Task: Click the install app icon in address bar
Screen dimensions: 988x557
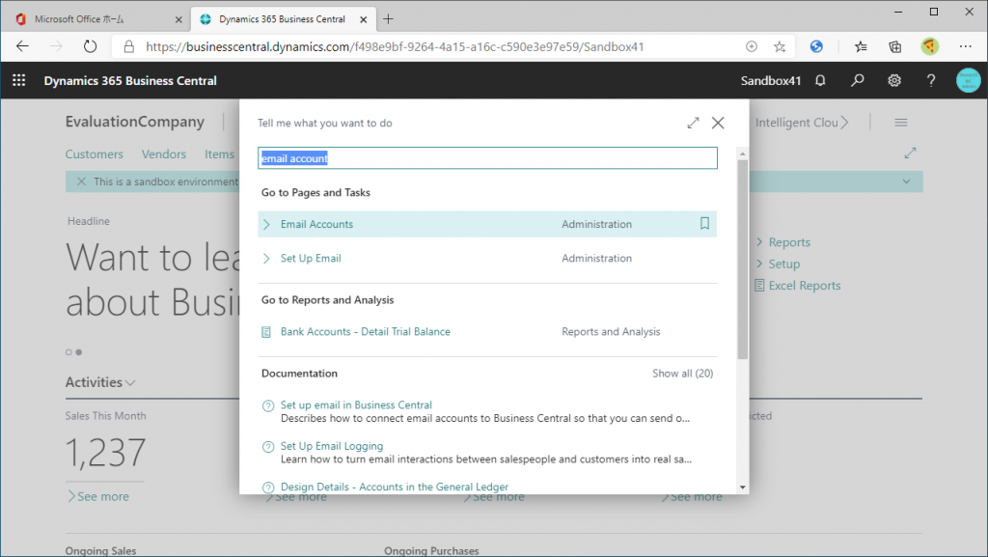Action: tap(751, 46)
